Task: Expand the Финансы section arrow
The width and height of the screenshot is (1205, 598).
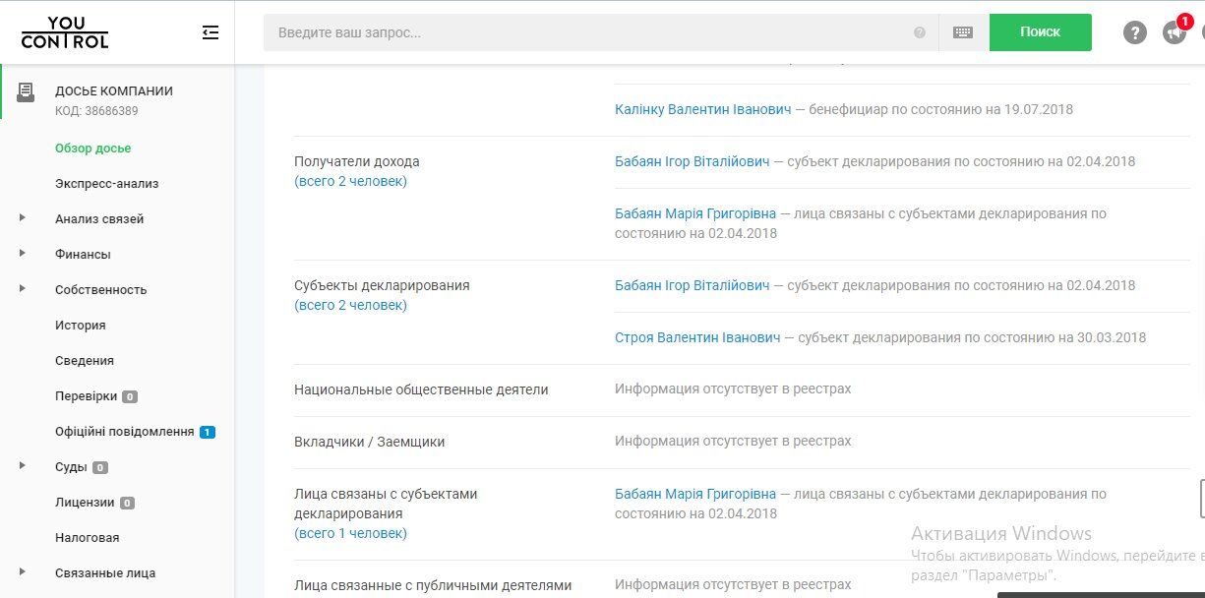Action: 23,254
